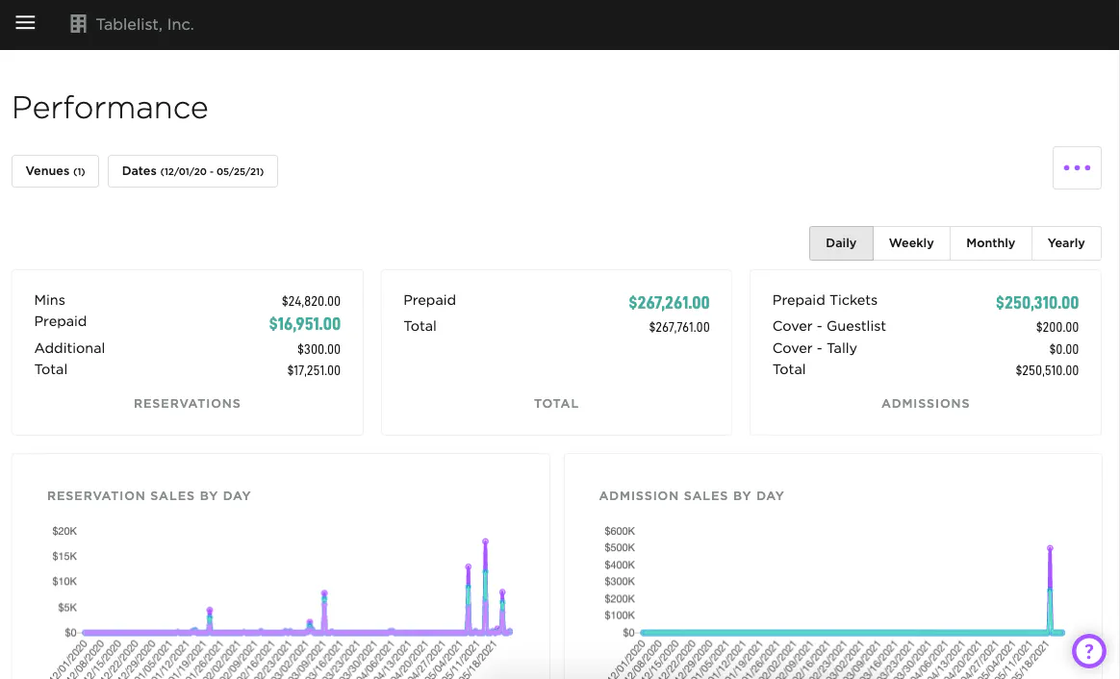Select the Daily view
The image size is (1120, 679).
click(840, 243)
